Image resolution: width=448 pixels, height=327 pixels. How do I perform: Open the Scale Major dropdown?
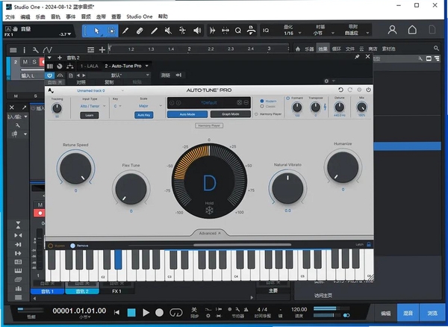coord(150,106)
